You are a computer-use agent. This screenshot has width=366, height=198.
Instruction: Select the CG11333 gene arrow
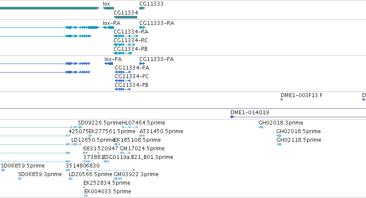[142, 8]
